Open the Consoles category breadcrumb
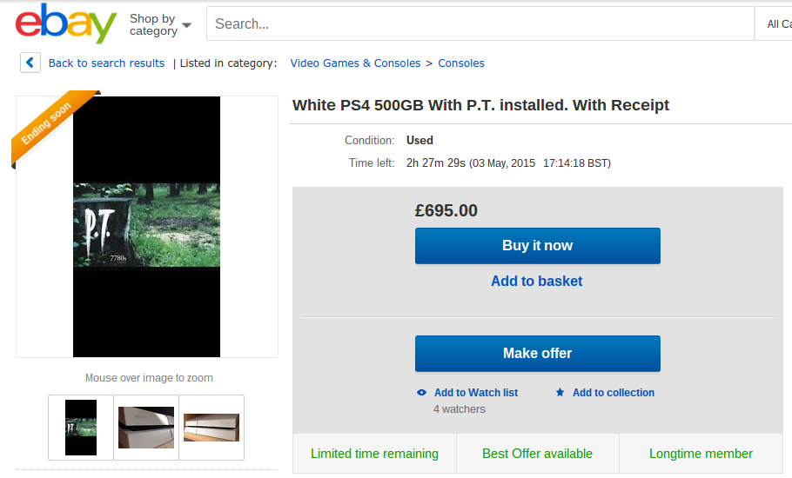This screenshot has width=792, height=478. coord(461,63)
